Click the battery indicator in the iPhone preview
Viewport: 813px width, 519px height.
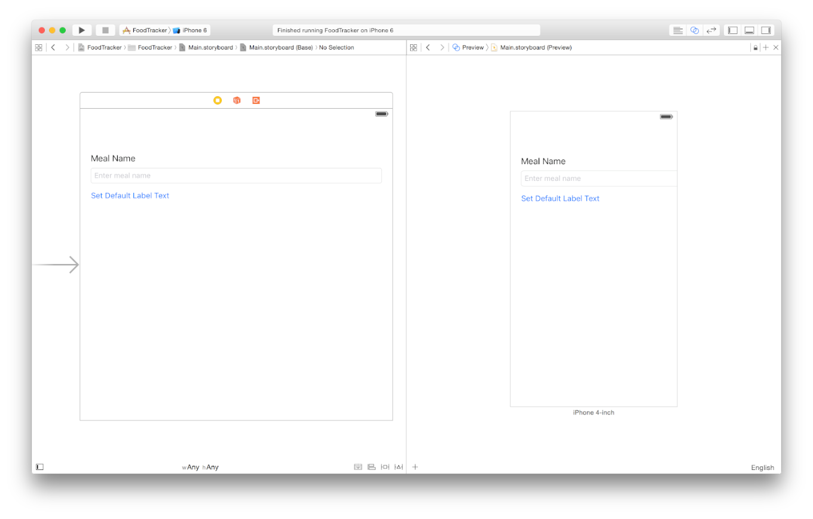tap(666, 116)
